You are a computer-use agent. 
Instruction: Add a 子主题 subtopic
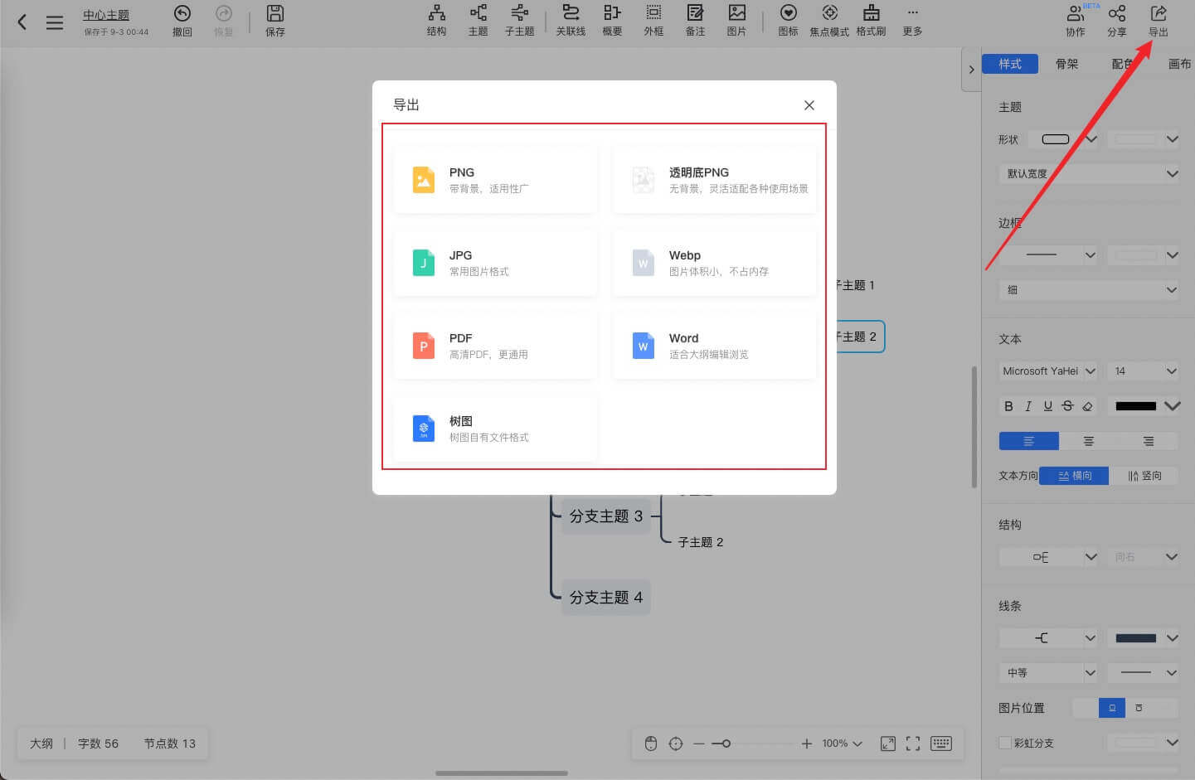[519, 20]
